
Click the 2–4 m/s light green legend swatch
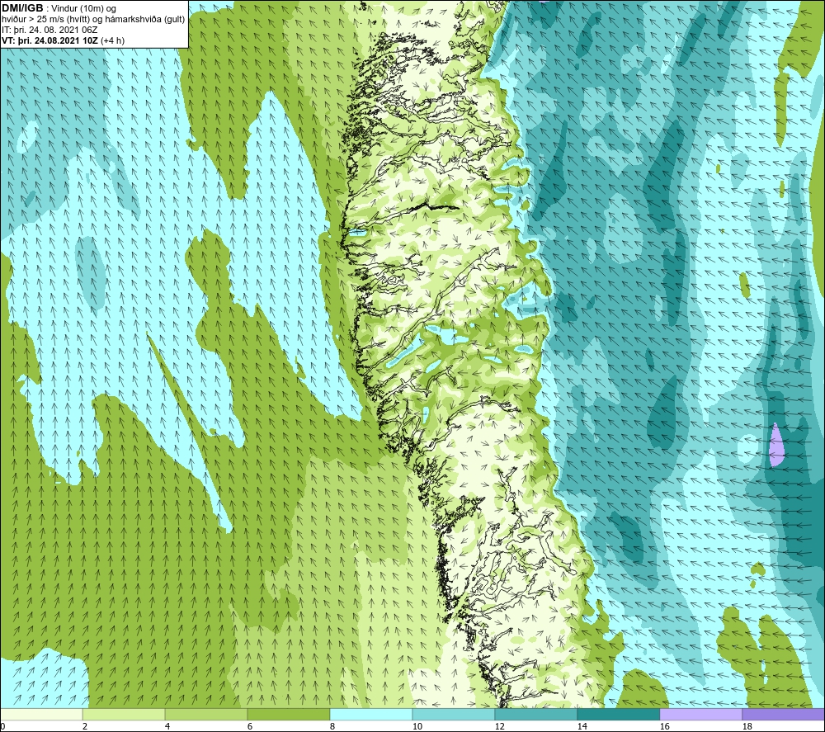124,714
